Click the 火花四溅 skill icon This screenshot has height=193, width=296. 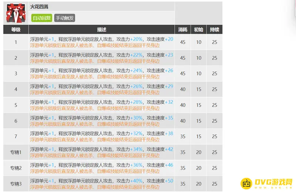[16, 13]
